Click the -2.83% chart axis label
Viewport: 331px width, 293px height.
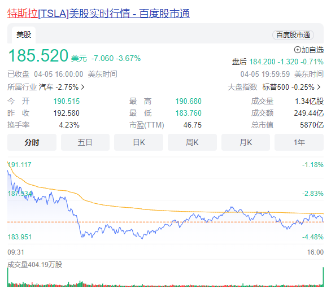(312, 194)
